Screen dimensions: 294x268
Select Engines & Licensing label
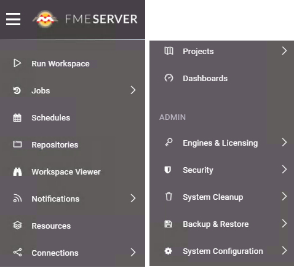click(220, 143)
